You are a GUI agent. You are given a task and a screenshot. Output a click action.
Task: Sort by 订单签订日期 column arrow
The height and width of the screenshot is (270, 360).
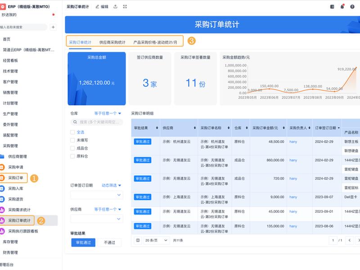(x=339, y=128)
